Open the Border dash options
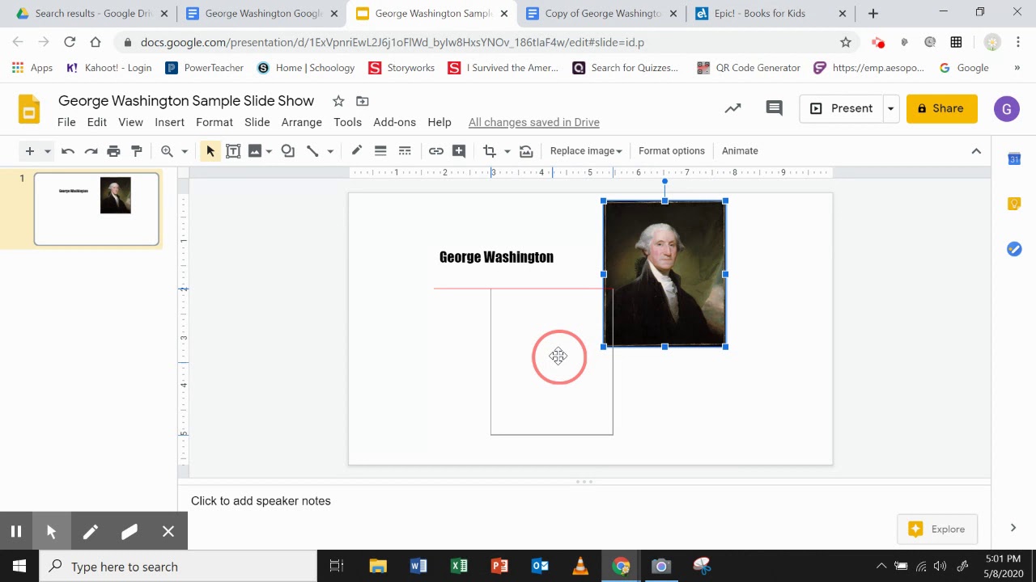Viewport: 1036px width, 582px height. pos(405,151)
